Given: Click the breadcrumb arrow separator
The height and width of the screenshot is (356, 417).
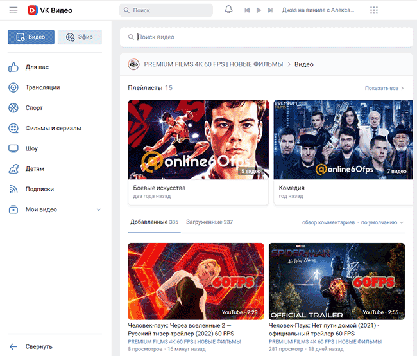Looking at the screenshot, I should [289, 64].
